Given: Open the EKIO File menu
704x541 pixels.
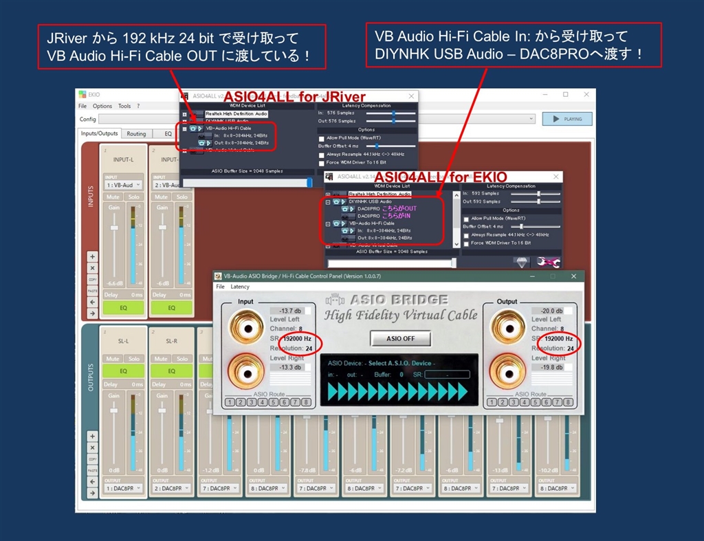Looking at the screenshot, I should [x=82, y=106].
